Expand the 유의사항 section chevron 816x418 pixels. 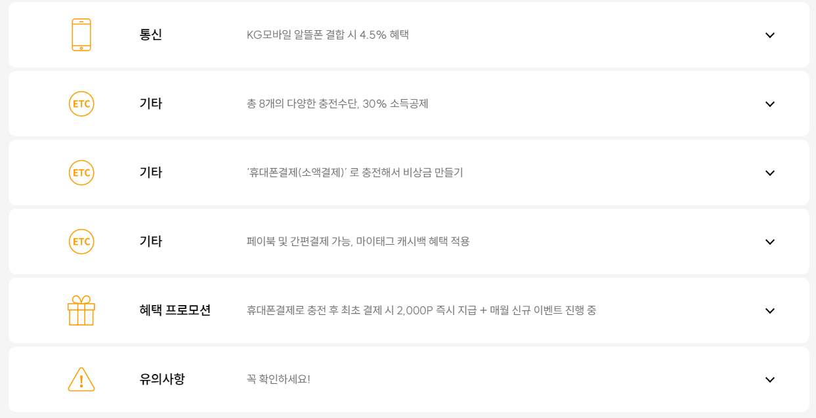pos(769,379)
